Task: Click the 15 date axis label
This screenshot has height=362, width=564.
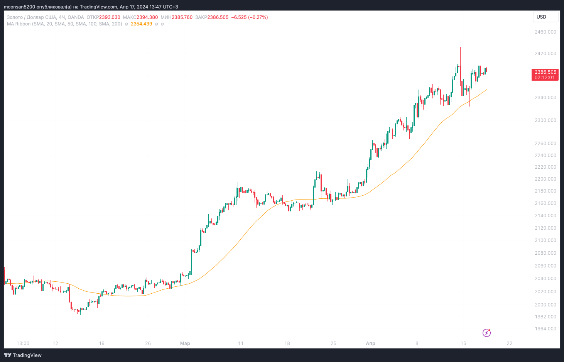Action: point(463,343)
